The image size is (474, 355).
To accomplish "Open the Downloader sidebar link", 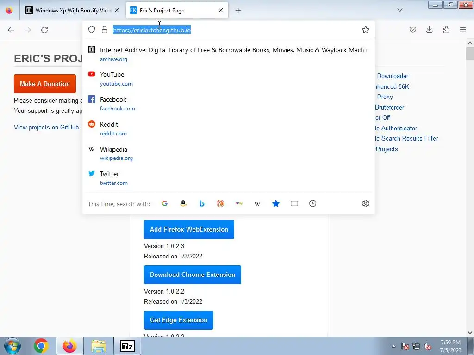I will (393, 76).
